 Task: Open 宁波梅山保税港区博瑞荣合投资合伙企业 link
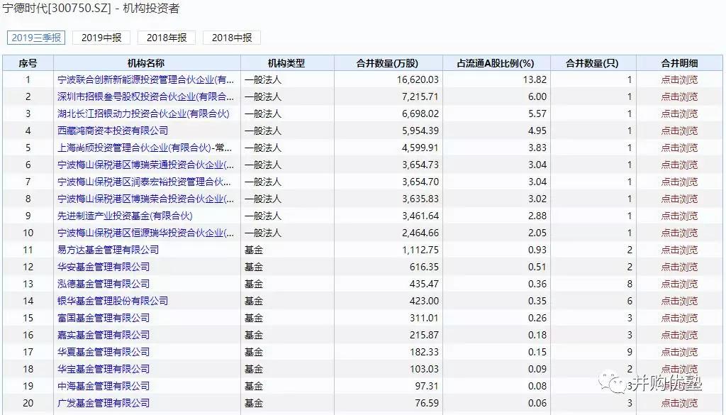pos(145,199)
